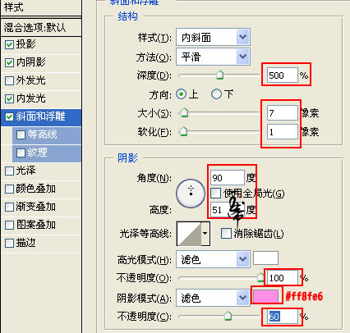
Task: Click the 软化 field showing 1
Action: (283, 132)
